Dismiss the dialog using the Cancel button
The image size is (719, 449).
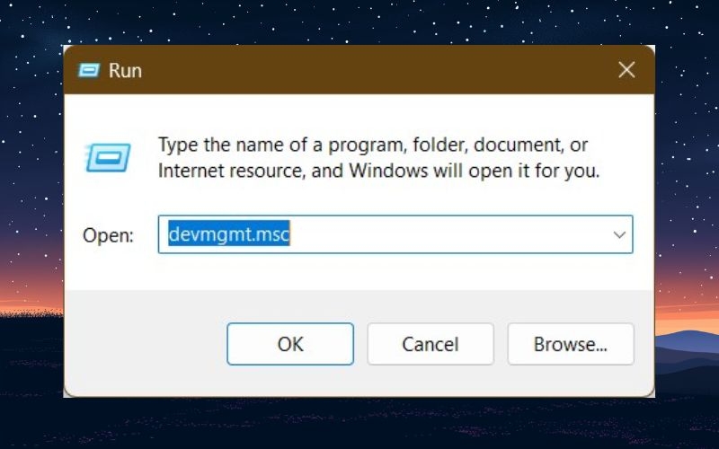pos(431,344)
